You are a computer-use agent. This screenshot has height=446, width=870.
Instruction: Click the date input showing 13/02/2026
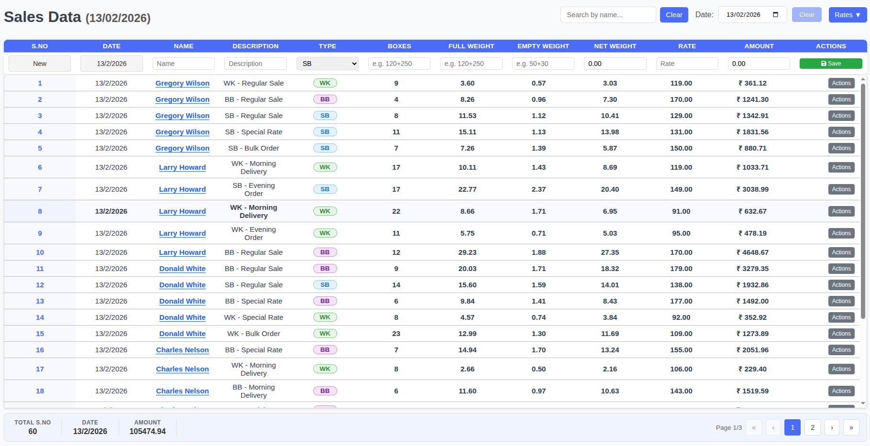click(752, 15)
